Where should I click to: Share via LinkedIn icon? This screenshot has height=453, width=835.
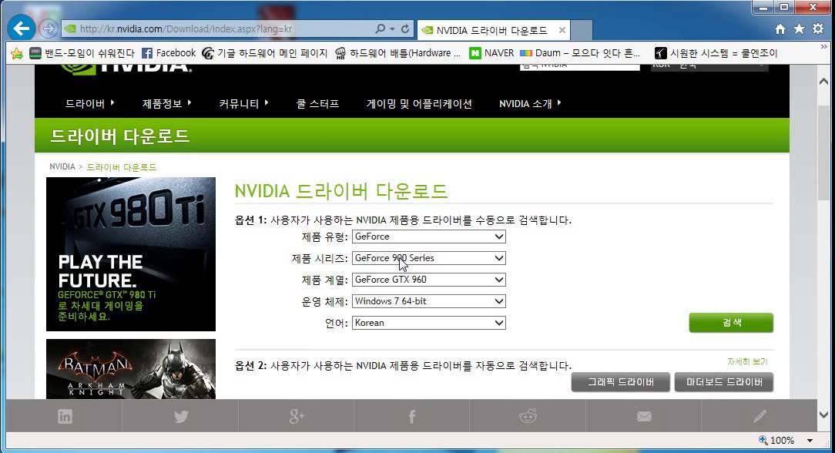[x=65, y=416]
